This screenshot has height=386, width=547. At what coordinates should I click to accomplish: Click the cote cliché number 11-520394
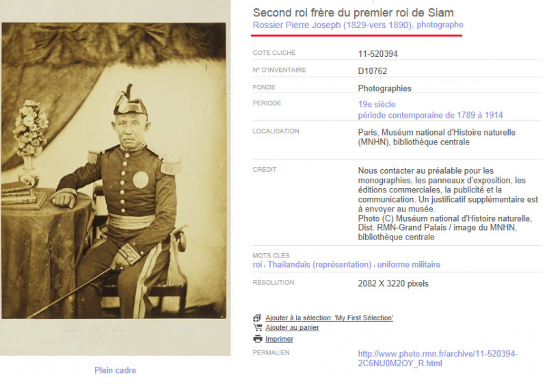pyautogui.click(x=378, y=54)
